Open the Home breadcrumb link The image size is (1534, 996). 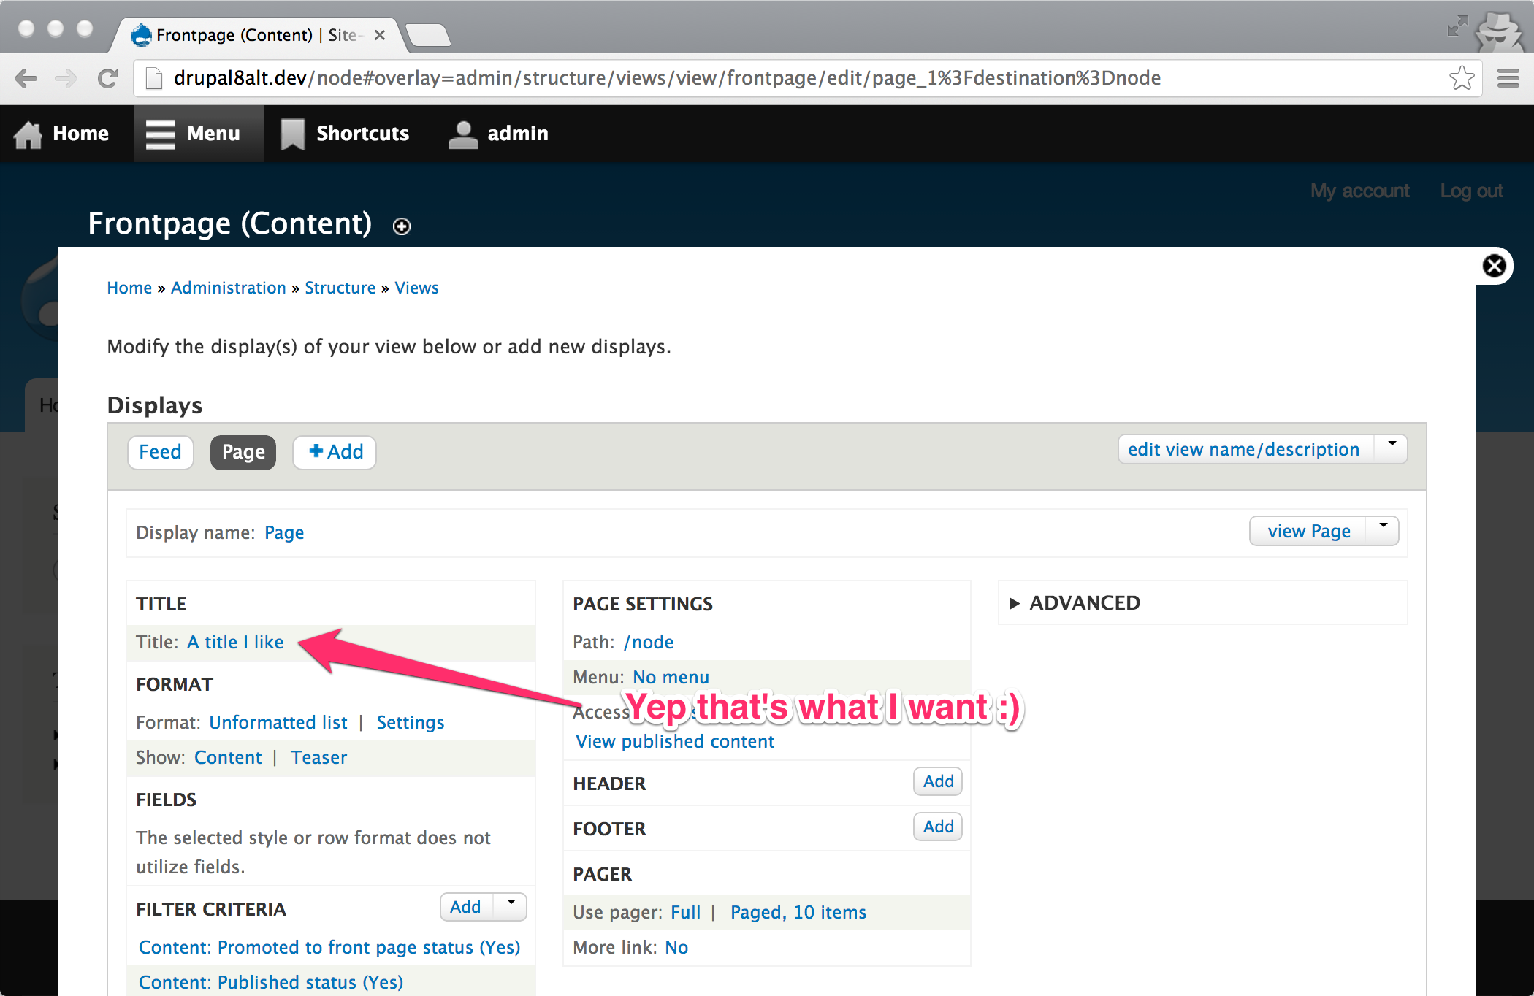(129, 288)
